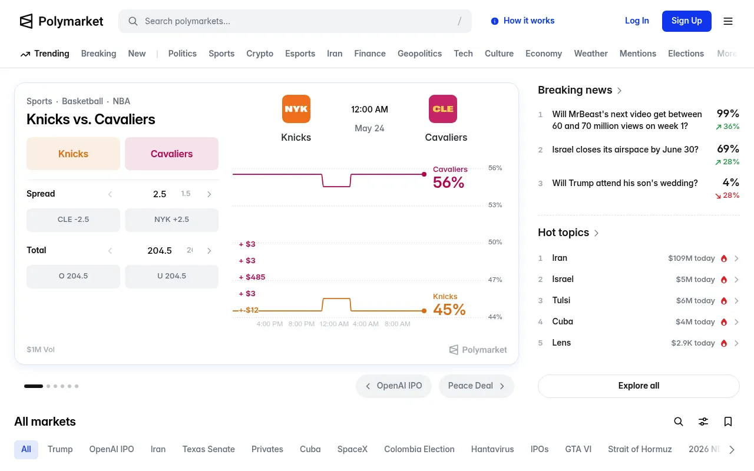Screen dimensions: 754x471
Task: Open Will Trump attend son's wedding market
Action: pyautogui.click(x=625, y=183)
